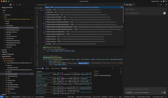This screenshot has height=98, width=168.
Task: Expand the TIMELINE section
Action: tap(4, 52)
